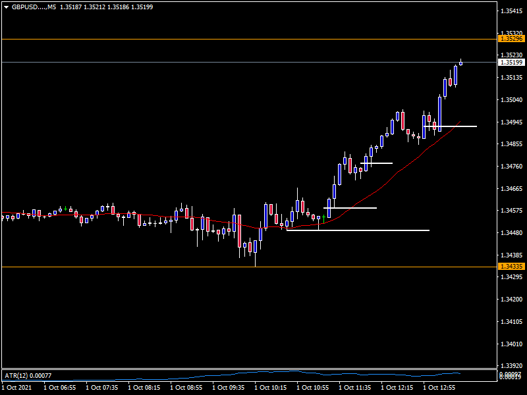
Task: Select the ATR(12) 0.00077 indicator tab
Action: 28,375
